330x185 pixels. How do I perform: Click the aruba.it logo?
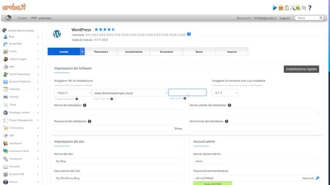click(x=14, y=7)
